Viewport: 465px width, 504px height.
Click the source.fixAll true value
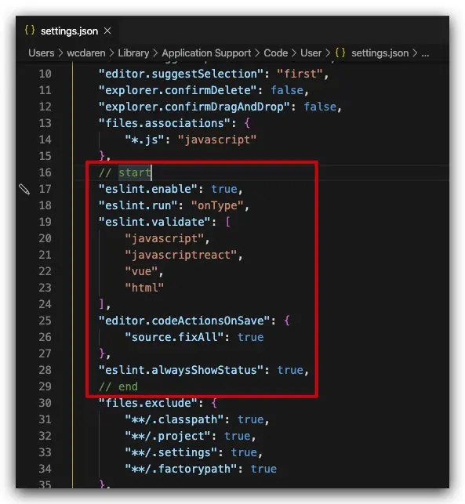coord(250,337)
